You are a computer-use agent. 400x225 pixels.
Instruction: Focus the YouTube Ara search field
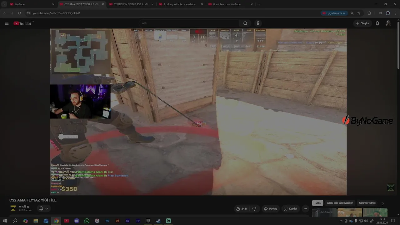pyautogui.click(x=189, y=23)
